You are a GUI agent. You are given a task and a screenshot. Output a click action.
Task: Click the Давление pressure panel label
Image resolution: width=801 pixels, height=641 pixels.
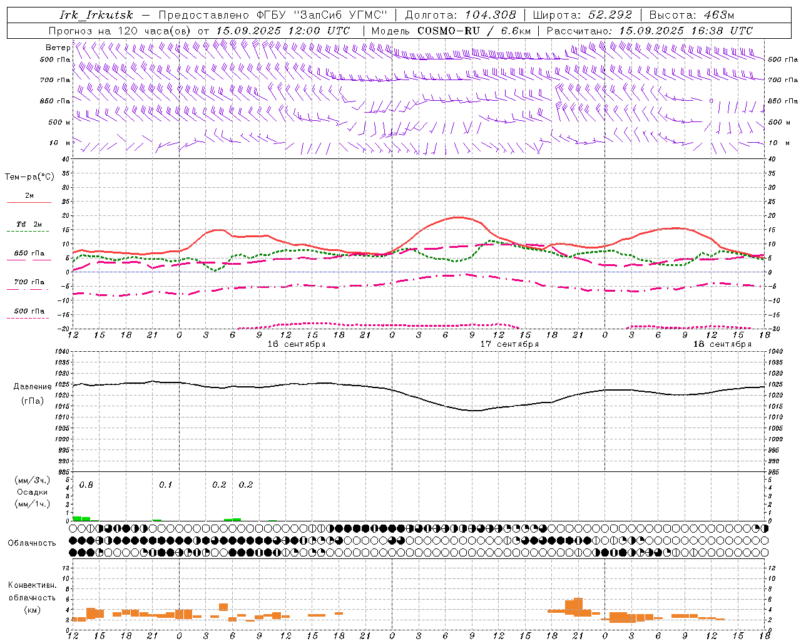[32, 387]
